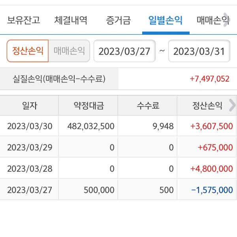Switch to the 보유잔고 tab
Image resolution: width=237 pixels, height=237 pixels.
click(x=23, y=20)
